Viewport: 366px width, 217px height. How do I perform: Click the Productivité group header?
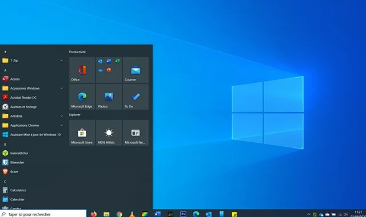tap(77, 52)
